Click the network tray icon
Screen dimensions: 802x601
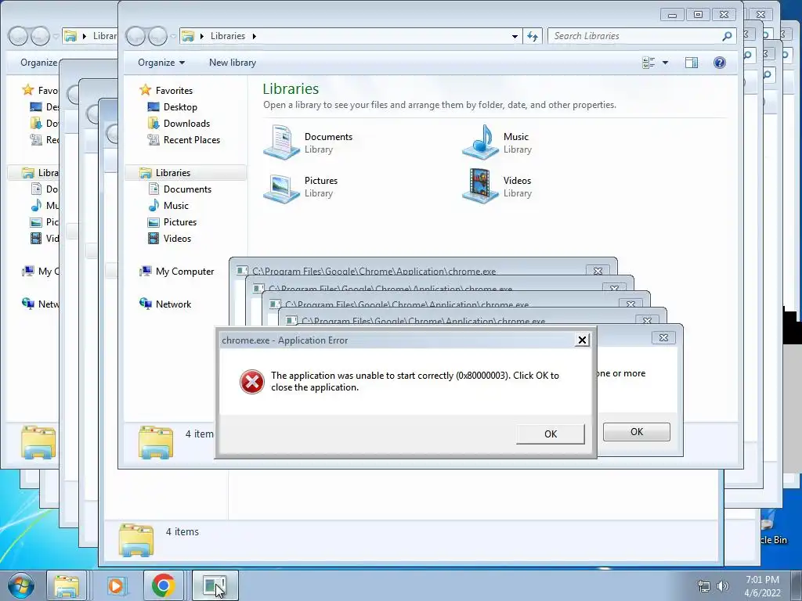click(704, 586)
